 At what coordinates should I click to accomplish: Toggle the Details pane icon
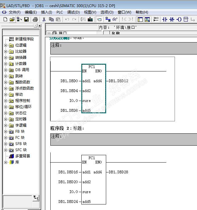(x=147, y=20)
